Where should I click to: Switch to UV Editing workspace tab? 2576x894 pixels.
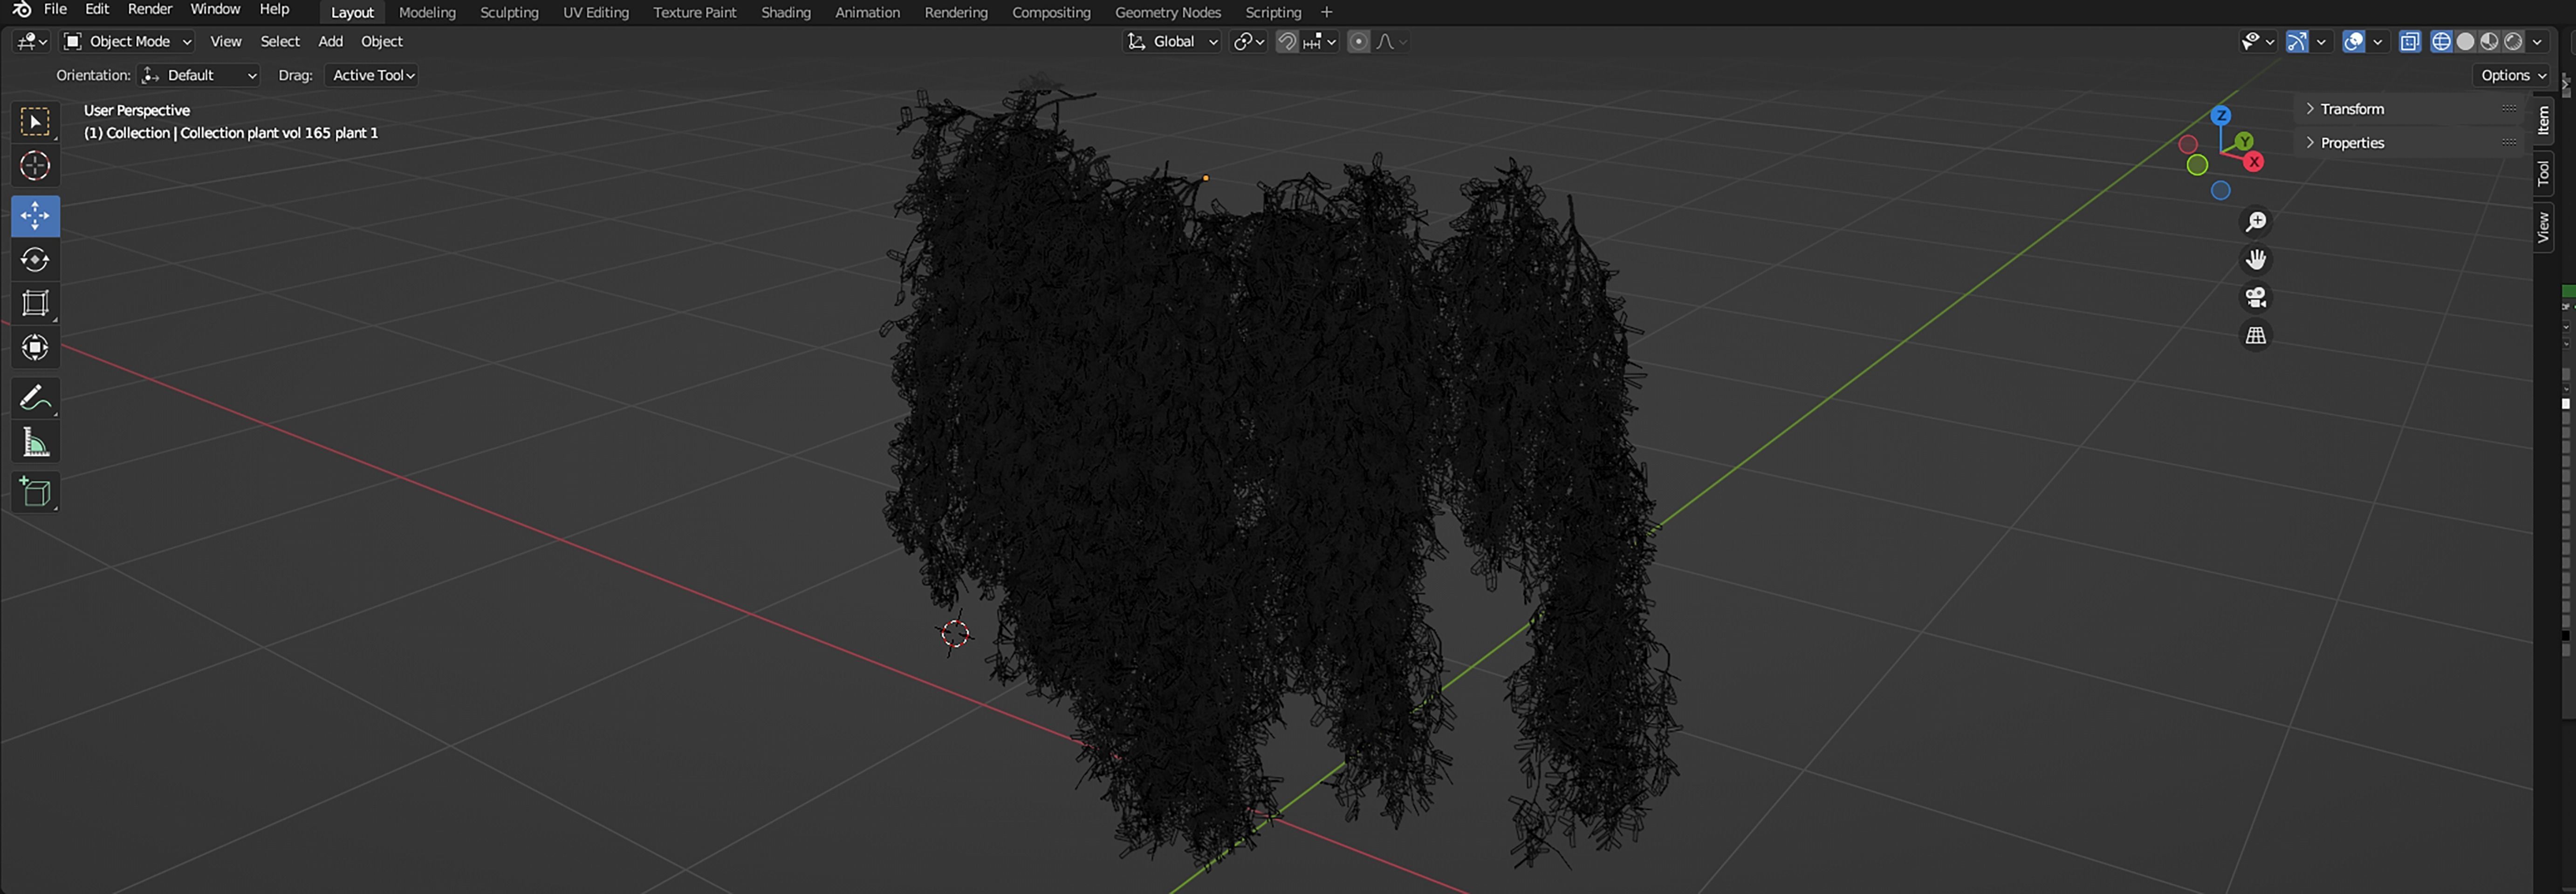click(x=596, y=12)
